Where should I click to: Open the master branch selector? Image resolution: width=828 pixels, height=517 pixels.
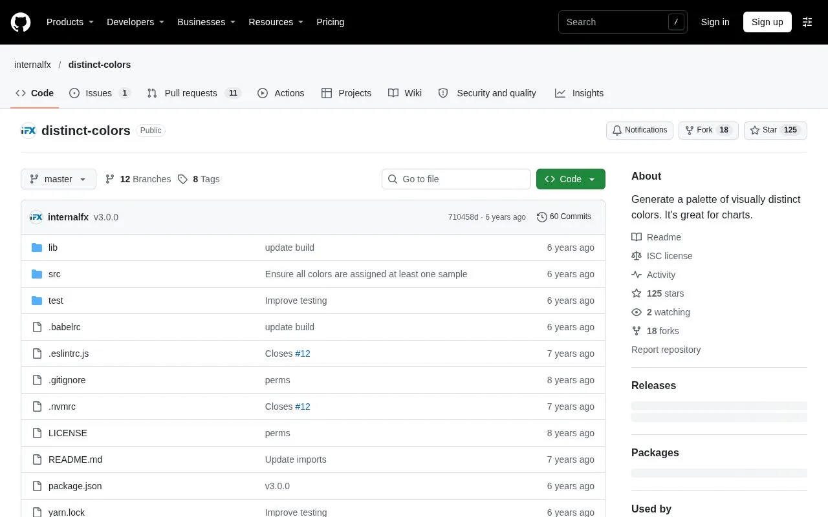pyautogui.click(x=58, y=179)
